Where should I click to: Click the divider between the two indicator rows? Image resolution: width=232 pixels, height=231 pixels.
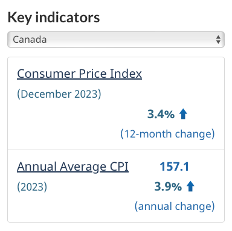click(116, 150)
